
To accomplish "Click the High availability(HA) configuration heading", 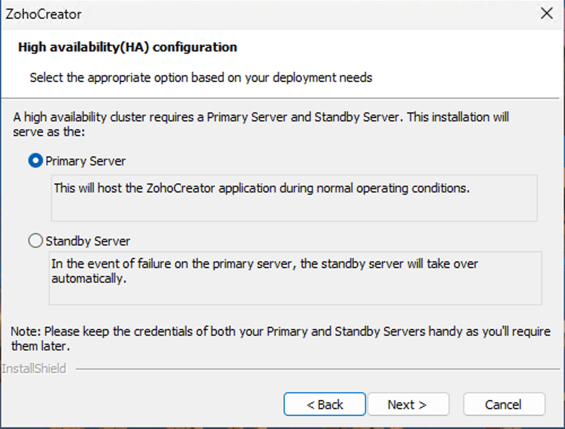I will tap(128, 47).
